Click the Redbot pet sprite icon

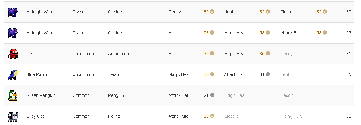tap(13, 54)
